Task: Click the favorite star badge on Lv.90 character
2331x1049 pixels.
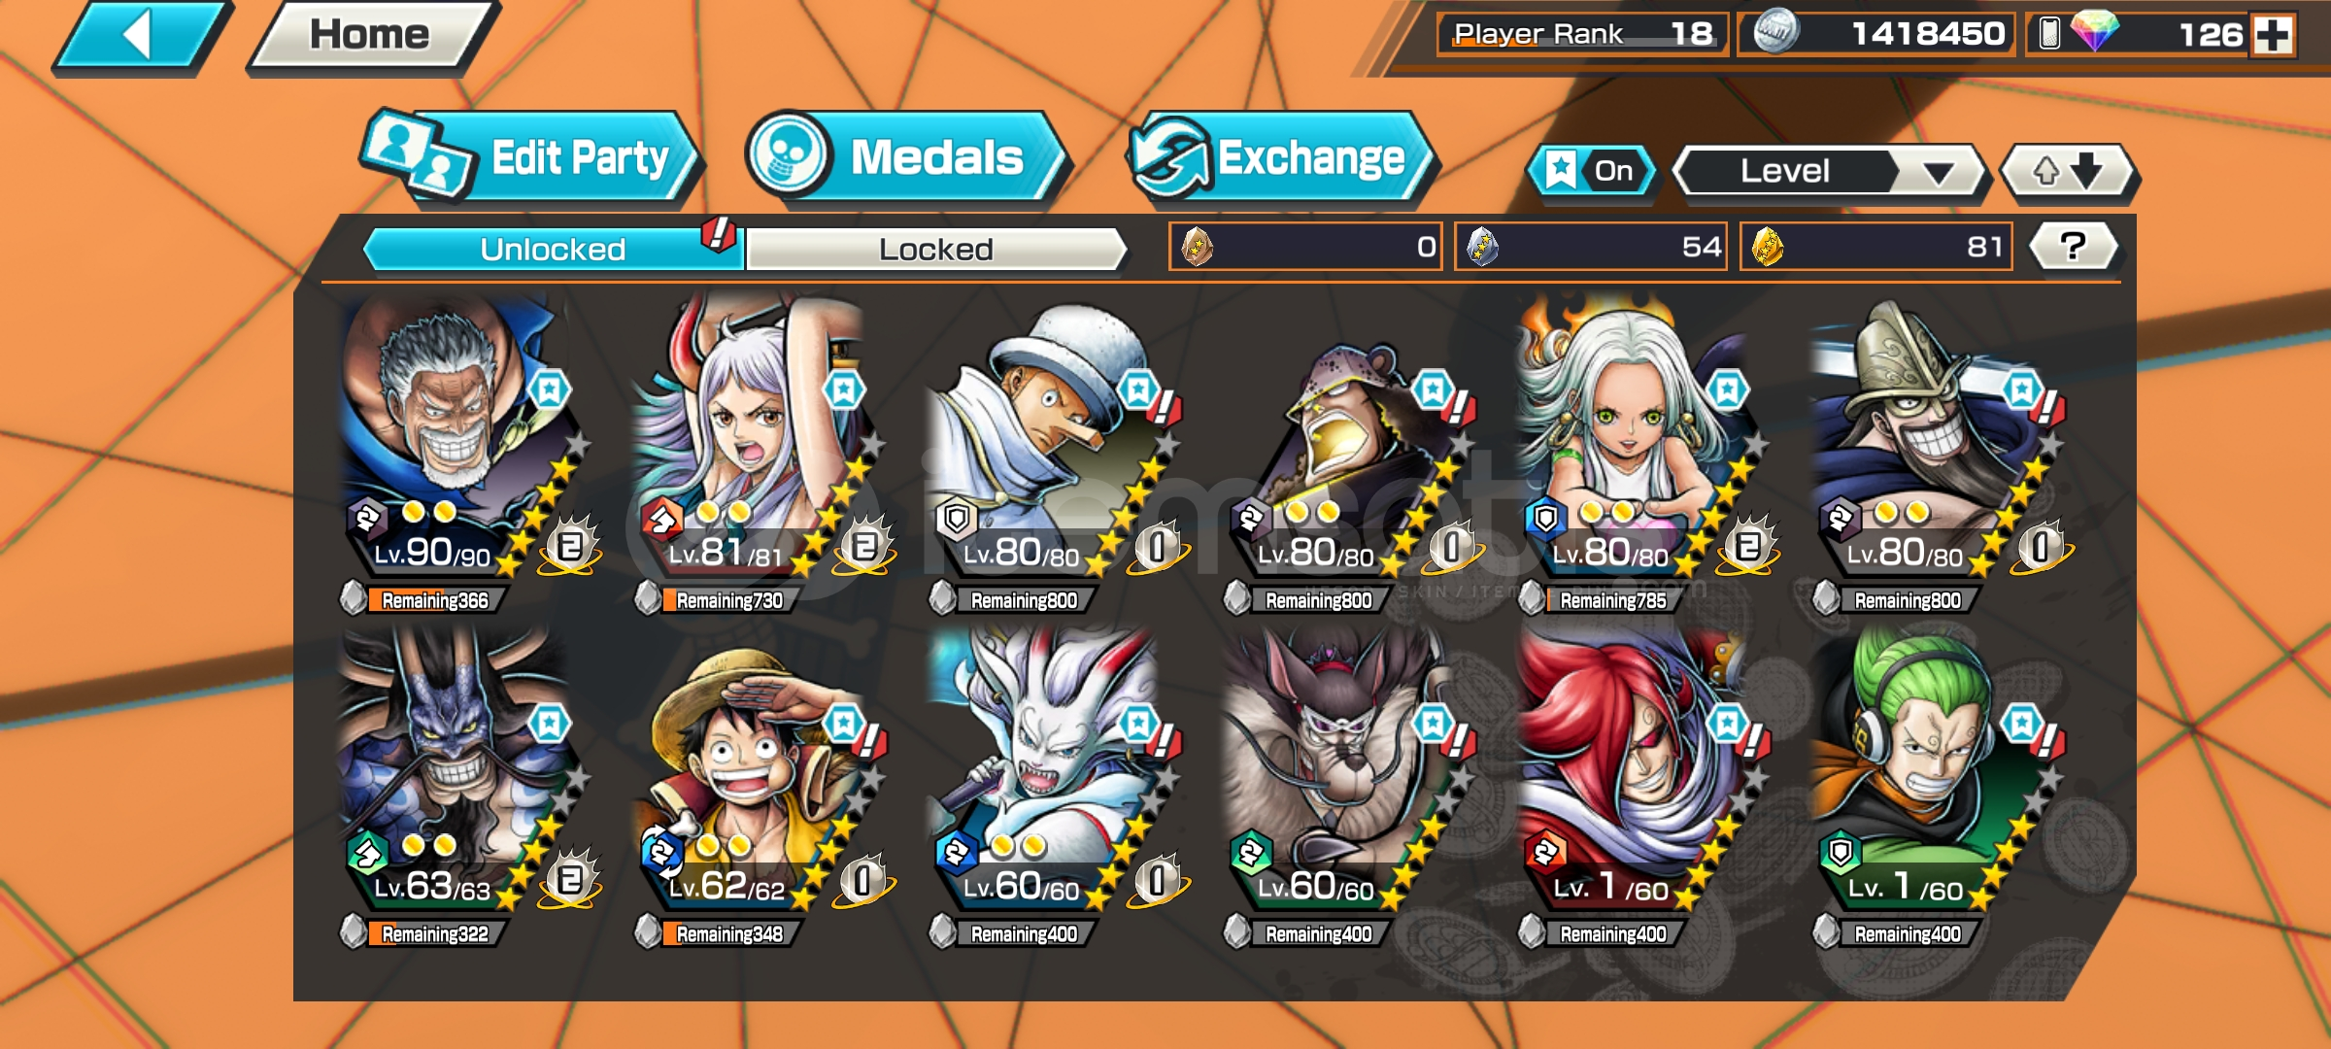Action: [550, 390]
